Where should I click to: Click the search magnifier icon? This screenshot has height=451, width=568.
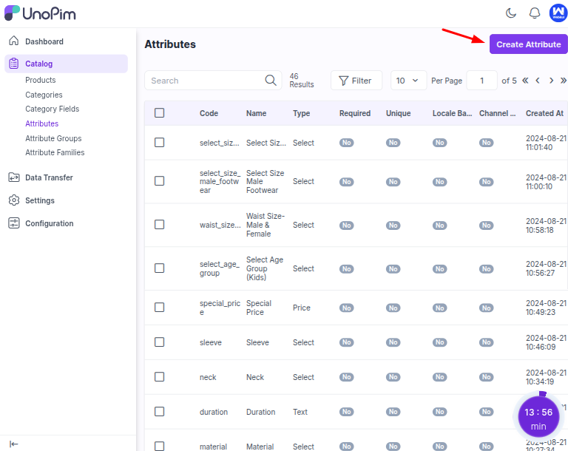pyautogui.click(x=271, y=80)
